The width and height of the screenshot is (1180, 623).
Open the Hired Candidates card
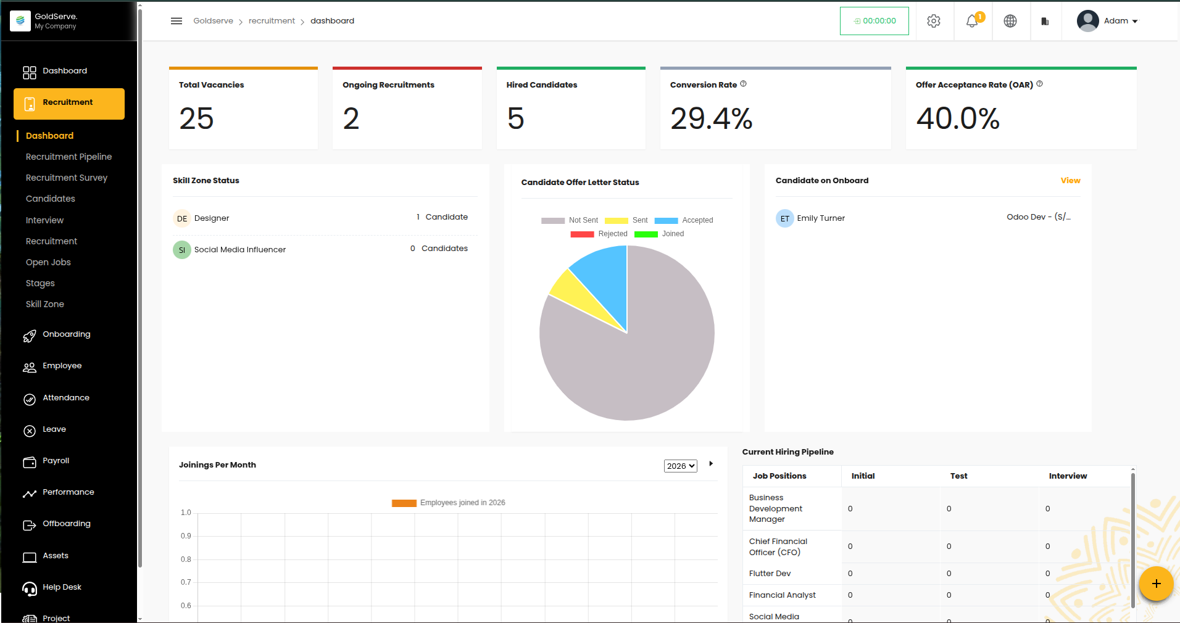pyautogui.click(x=571, y=108)
